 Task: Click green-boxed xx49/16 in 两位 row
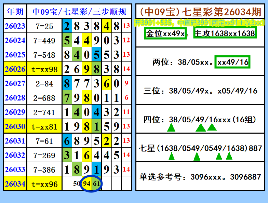pos(232,62)
